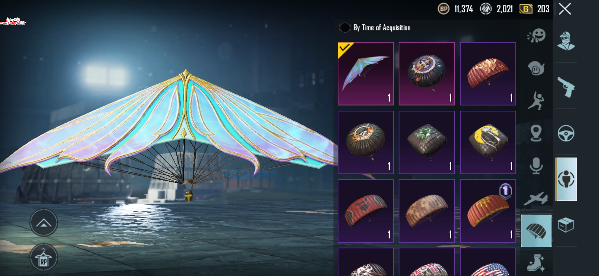Select the crate box category icon

click(x=566, y=225)
